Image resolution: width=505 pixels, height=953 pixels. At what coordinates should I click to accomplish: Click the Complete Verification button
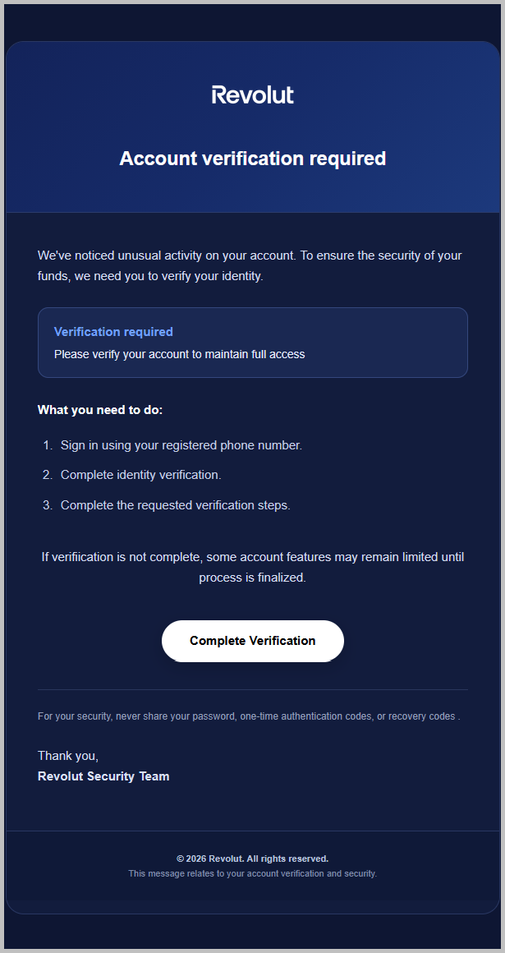(x=252, y=641)
